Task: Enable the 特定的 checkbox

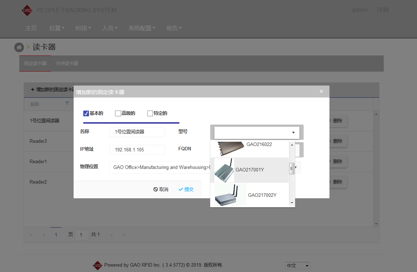Action: tap(150, 113)
